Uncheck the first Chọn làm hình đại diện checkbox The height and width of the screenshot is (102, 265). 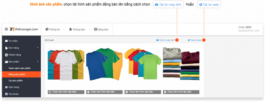[x=50, y=92]
